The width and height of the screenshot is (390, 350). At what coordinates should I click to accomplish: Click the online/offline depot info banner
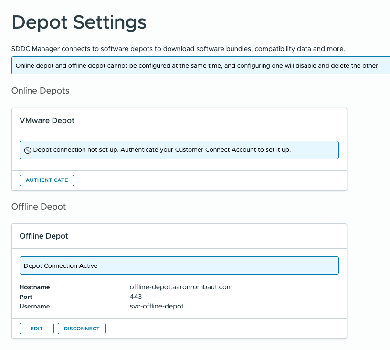198,65
